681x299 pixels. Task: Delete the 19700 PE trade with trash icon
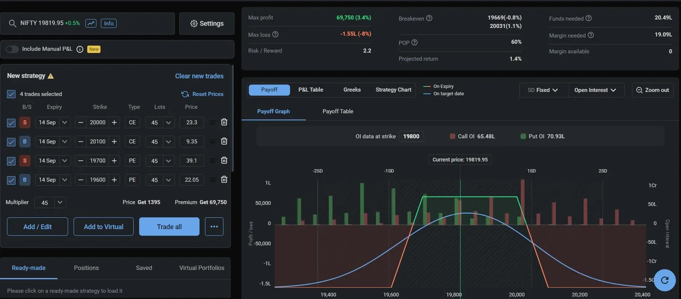(x=224, y=160)
